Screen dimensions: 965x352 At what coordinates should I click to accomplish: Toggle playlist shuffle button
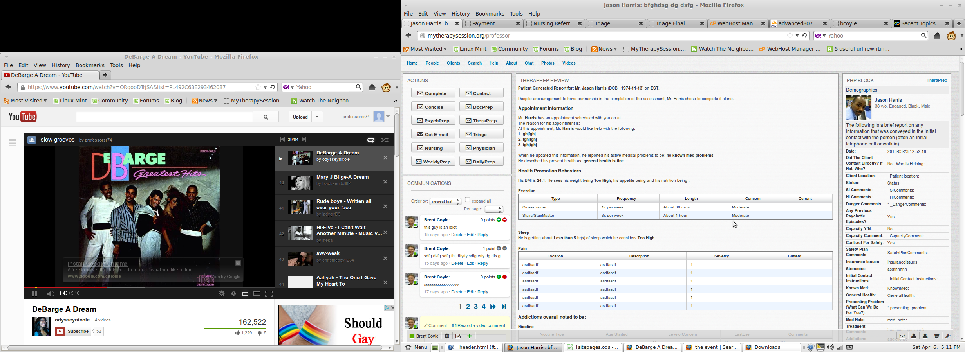(385, 140)
